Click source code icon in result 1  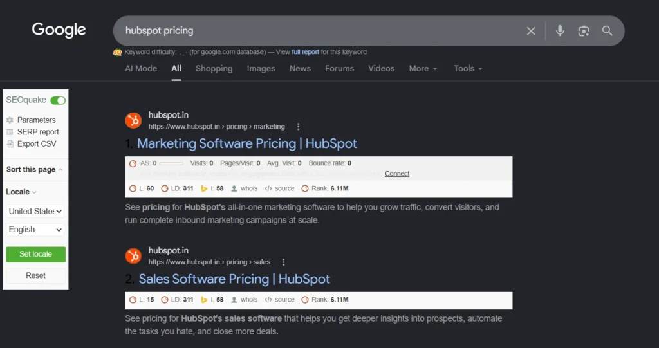point(268,188)
